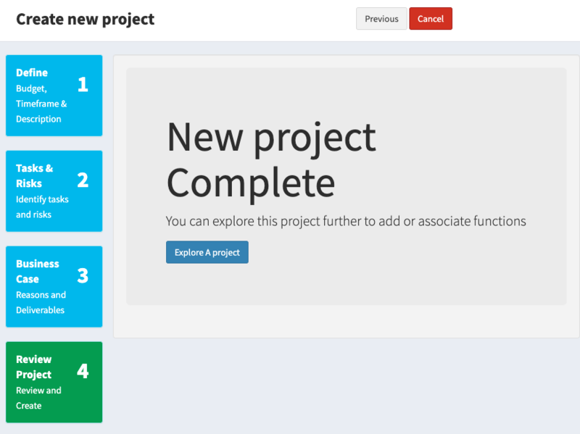Switch to the Business Case step
580x434 pixels.
coord(54,286)
